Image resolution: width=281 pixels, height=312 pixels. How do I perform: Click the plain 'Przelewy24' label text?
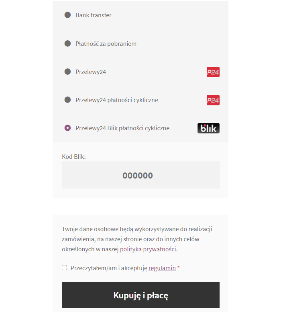[91, 72]
